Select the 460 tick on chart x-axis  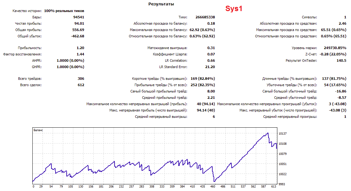tap(213, 187)
